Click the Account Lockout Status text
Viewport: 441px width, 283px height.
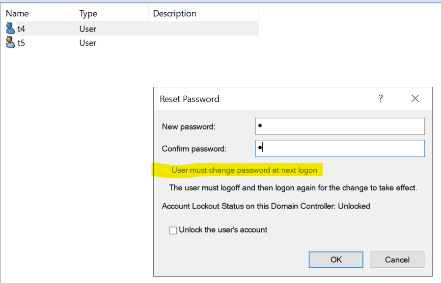pyautogui.click(x=266, y=206)
